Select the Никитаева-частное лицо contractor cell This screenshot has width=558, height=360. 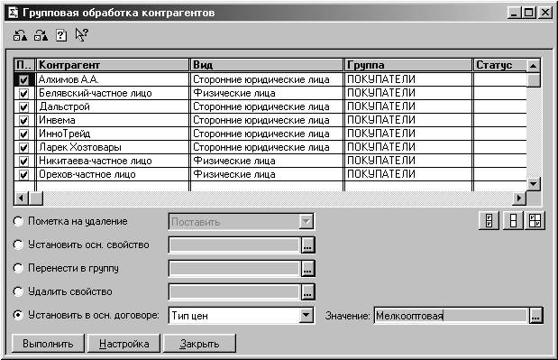[113, 161]
